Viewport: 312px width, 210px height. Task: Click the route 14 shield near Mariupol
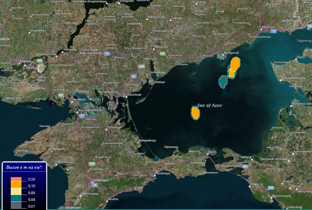[x=274, y=31]
